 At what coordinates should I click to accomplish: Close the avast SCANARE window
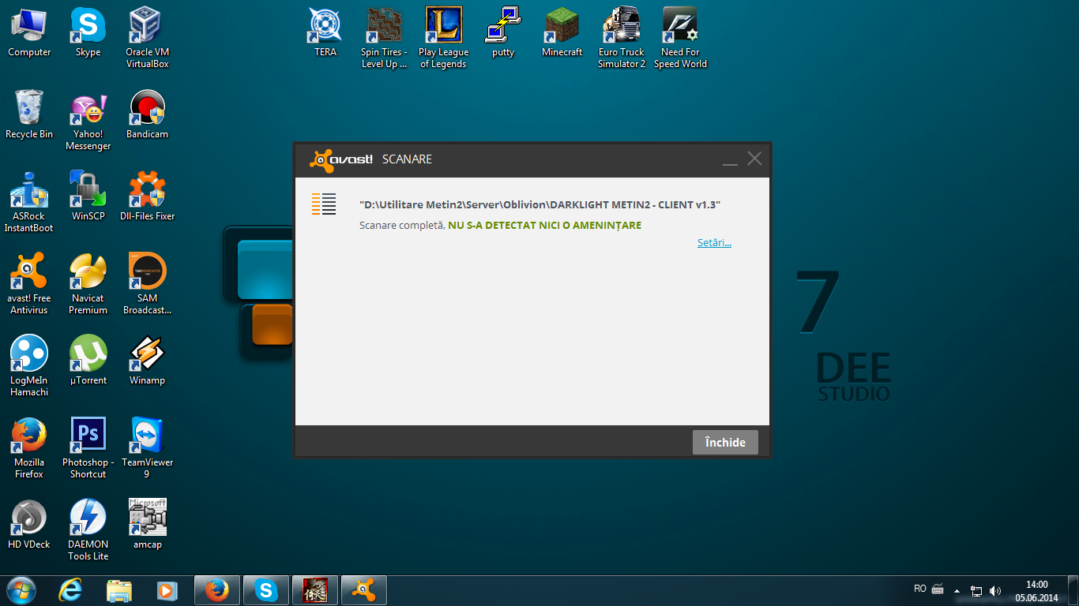[x=754, y=159]
